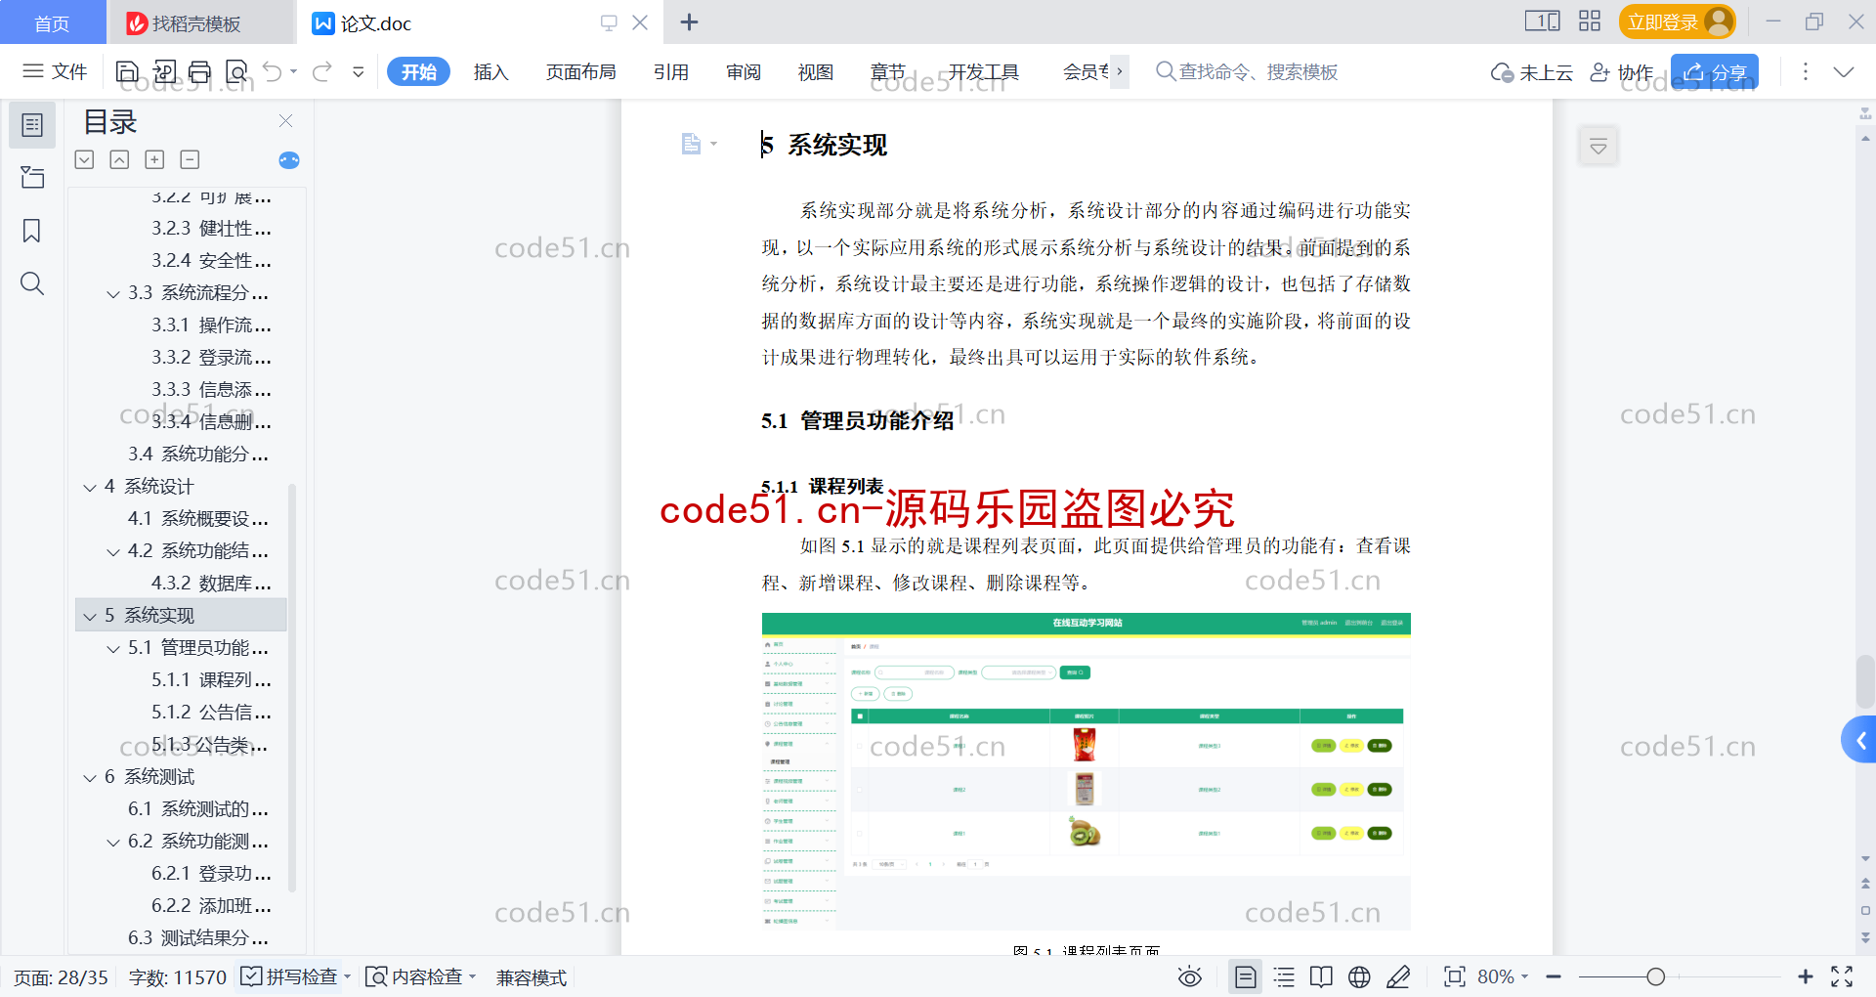
Task: Click the writing mode pen icon
Action: tap(1398, 976)
